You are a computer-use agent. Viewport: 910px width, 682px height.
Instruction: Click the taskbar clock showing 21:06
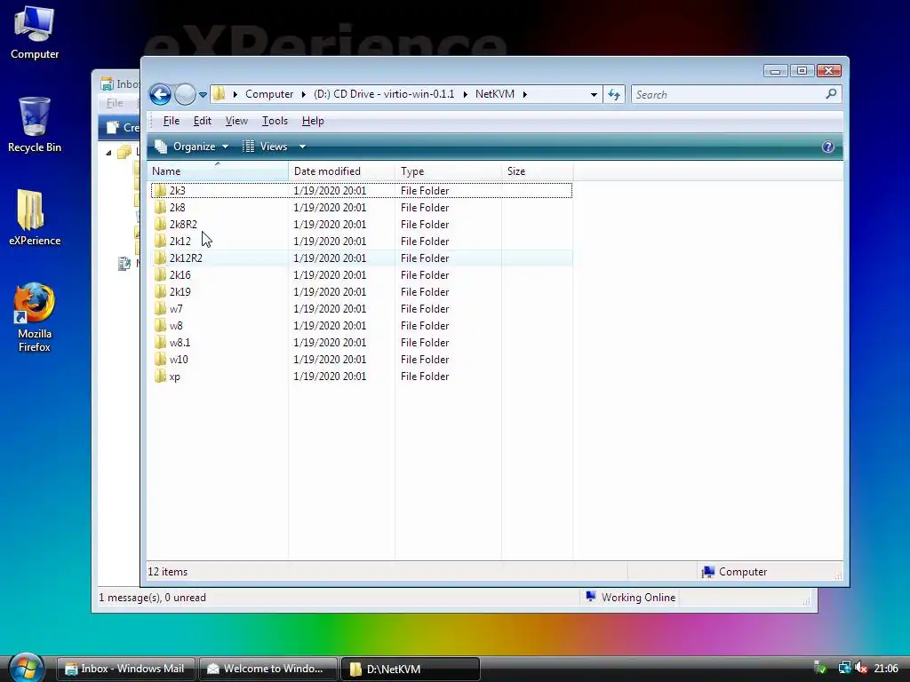pyautogui.click(x=886, y=669)
